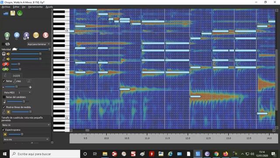Click the red lightning bolt taskbar app icon

point(152,154)
